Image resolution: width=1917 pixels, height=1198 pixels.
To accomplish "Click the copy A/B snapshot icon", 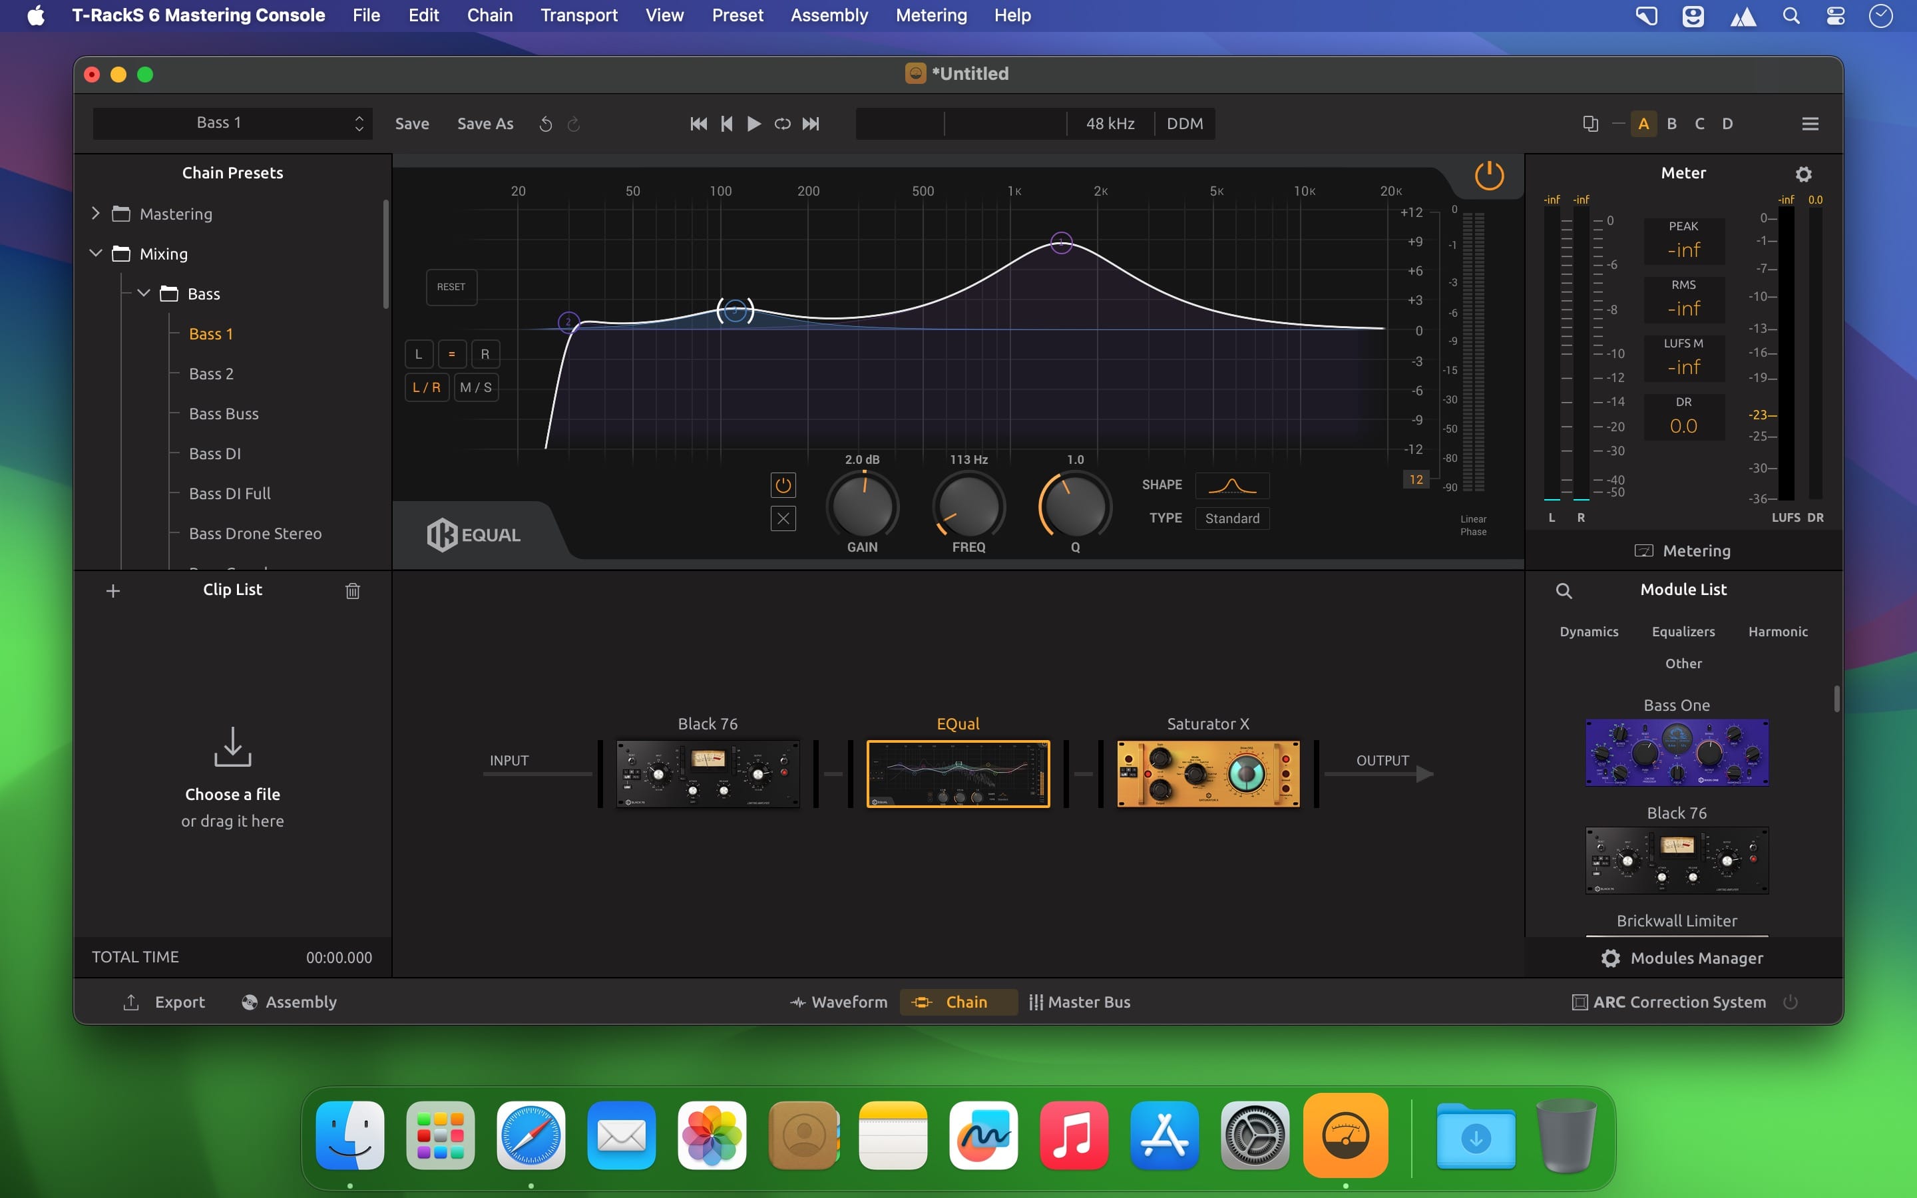I will [x=1591, y=124].
